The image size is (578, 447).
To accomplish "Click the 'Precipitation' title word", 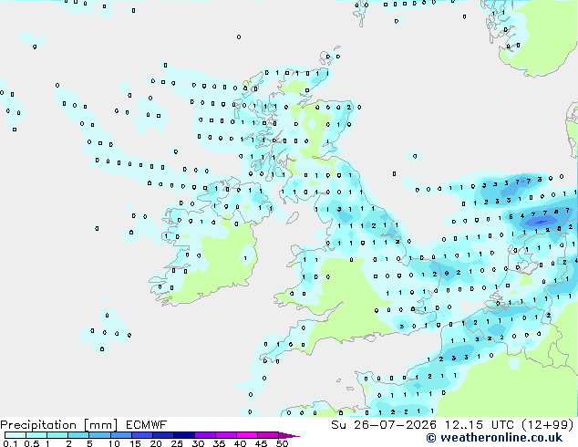I will click(x=38, y=425).
